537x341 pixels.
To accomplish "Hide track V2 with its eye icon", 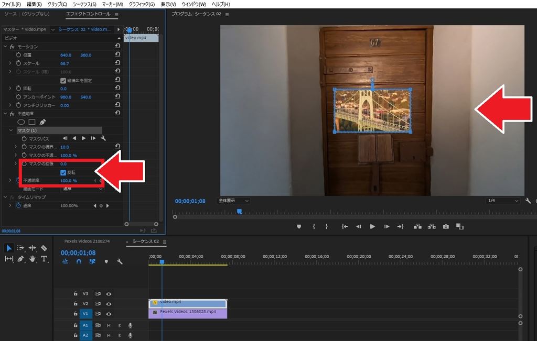I will 109,304.
